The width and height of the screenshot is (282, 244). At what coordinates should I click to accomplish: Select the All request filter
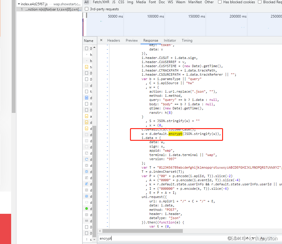tap(87, 2)
